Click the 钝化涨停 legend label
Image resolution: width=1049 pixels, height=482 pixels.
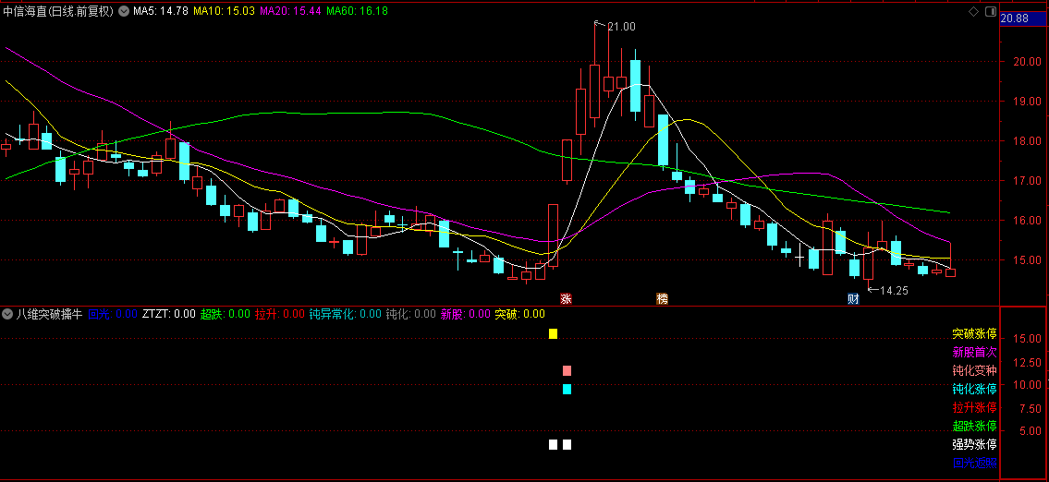coord(975,389)
